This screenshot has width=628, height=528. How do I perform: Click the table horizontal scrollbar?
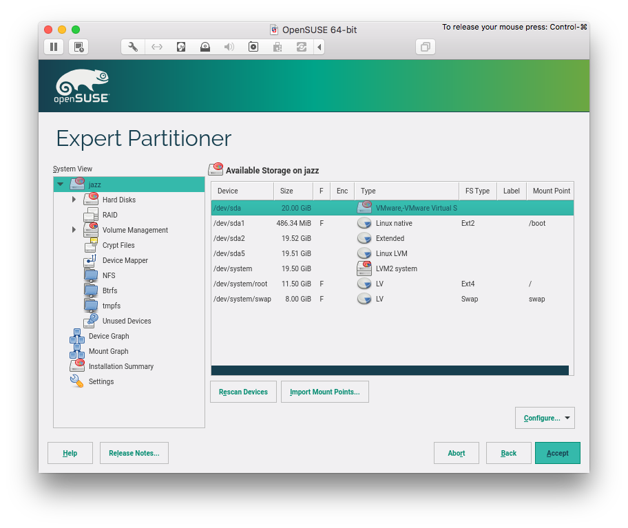tap(390, 370)
